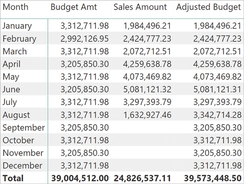Select the January row label
The width and height of the screenshot is (244, 184).
click(17, 26)
